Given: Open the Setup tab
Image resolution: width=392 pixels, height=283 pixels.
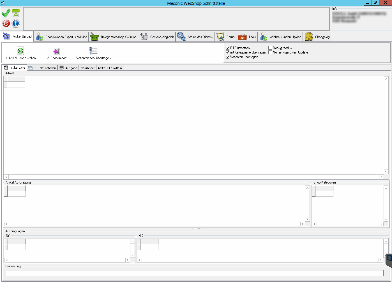Looking at the screenshot, I should click(225, 37).
